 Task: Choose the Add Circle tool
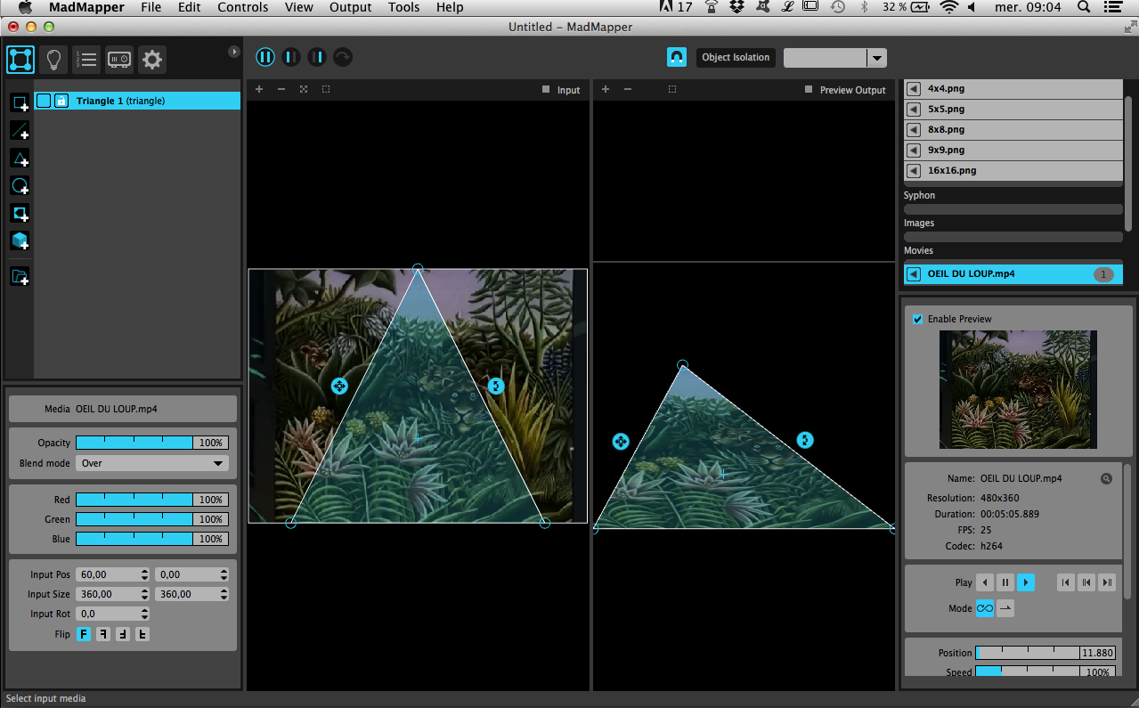[20, 186]
